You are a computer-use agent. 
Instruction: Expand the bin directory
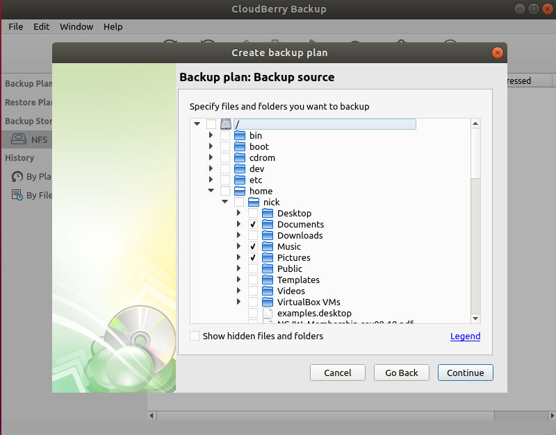point(211,135)
